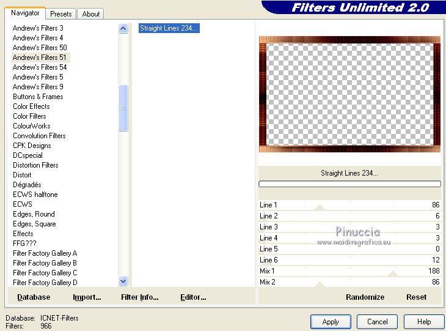446x331 pixels.
Task: Select DCspecial category
Action: (27, 155)
